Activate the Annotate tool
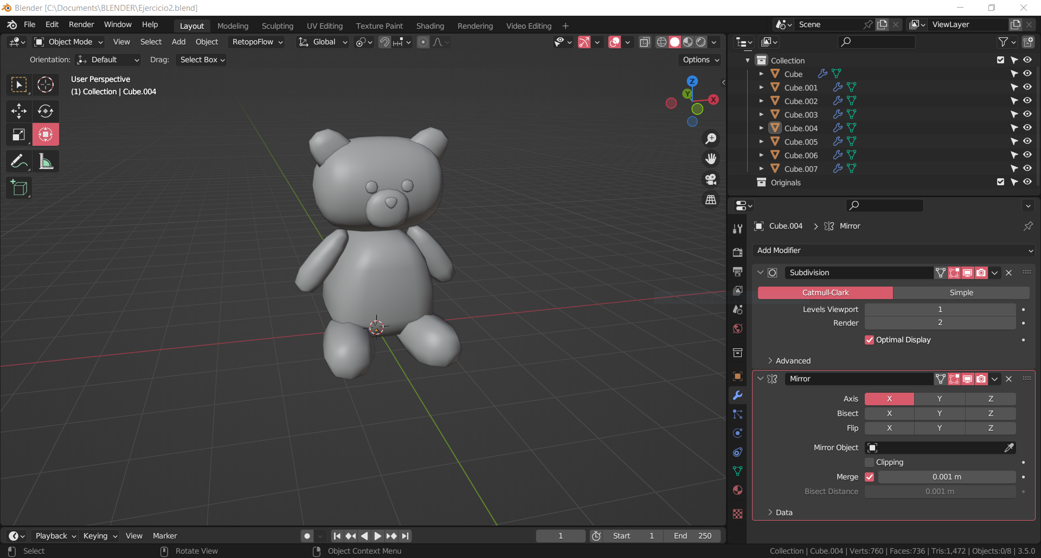Screen dimensions: 1041x558 pyautogui.click(x=19, y=161)
